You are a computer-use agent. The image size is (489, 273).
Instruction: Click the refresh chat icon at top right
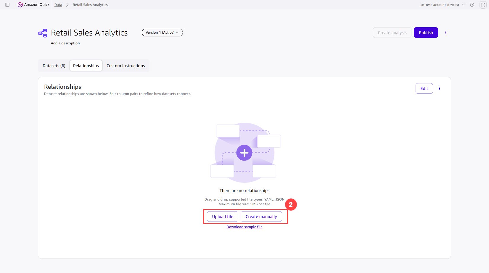click(x=483, y=5)
